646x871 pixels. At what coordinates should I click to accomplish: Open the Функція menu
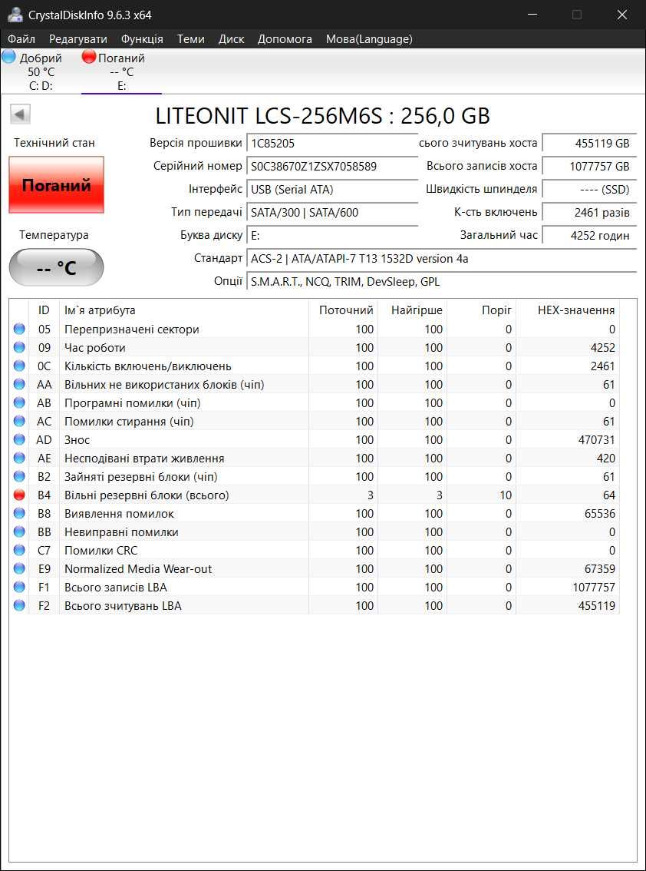tap(142, 39)
